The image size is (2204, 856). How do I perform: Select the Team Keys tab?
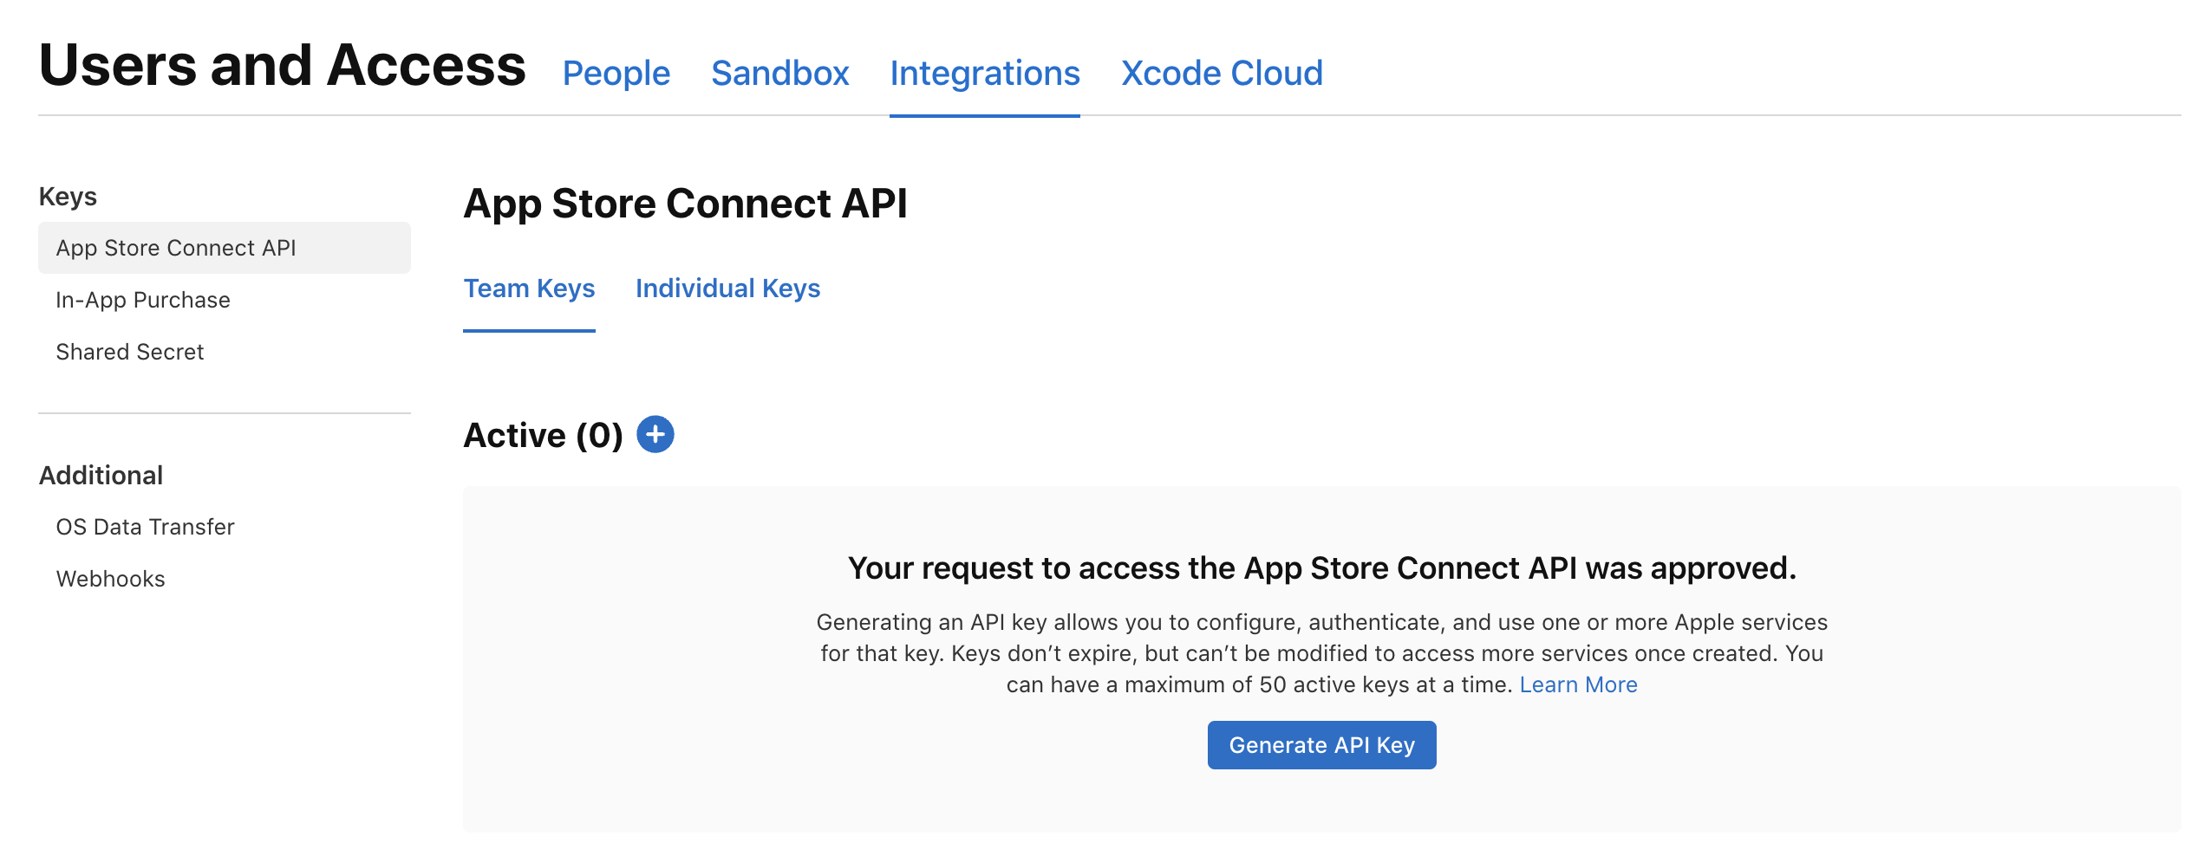click(529, 289)
